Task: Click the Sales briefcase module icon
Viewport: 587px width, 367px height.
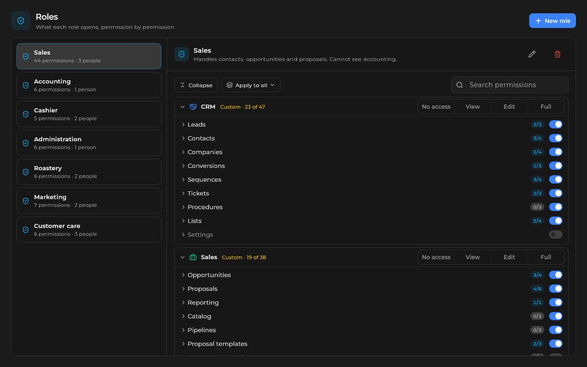Action: [x=193, y=257]
